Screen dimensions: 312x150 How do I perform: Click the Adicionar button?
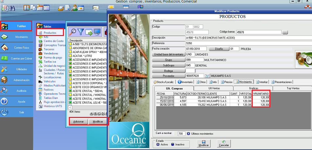(78, 122)
